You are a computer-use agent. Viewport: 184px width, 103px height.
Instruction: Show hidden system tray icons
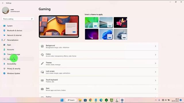(156, 100)
